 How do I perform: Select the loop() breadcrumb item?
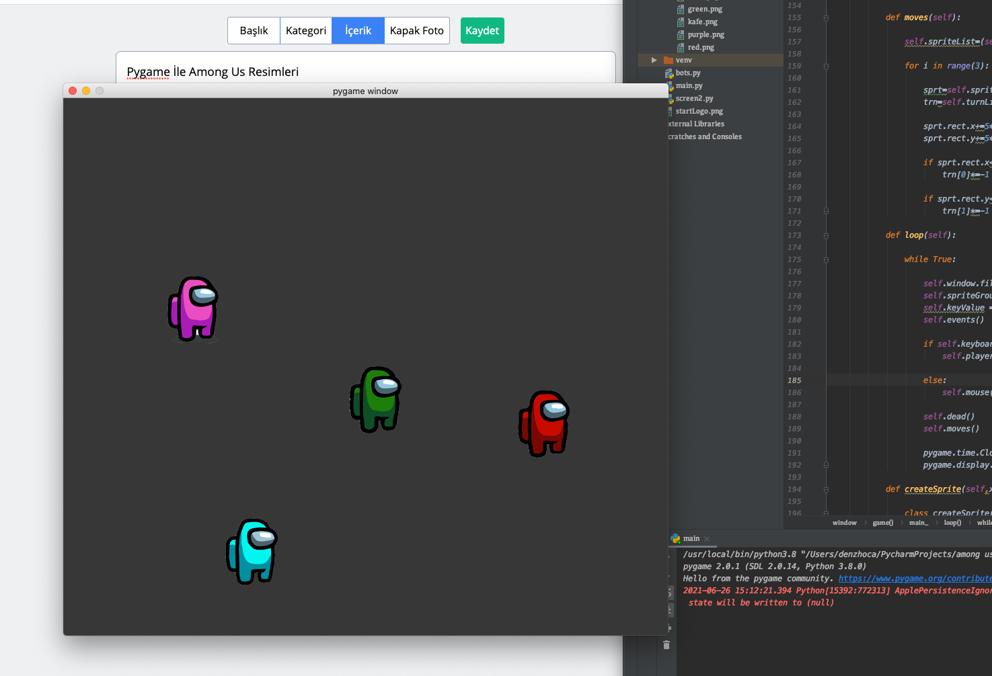(x=952, y=522)
